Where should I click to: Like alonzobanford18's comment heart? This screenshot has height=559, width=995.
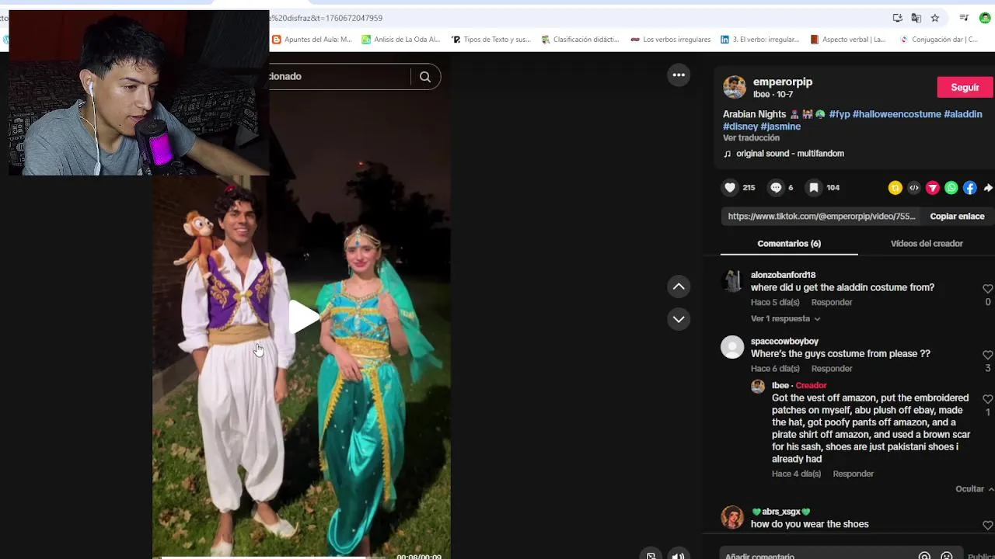coord(988,289)
